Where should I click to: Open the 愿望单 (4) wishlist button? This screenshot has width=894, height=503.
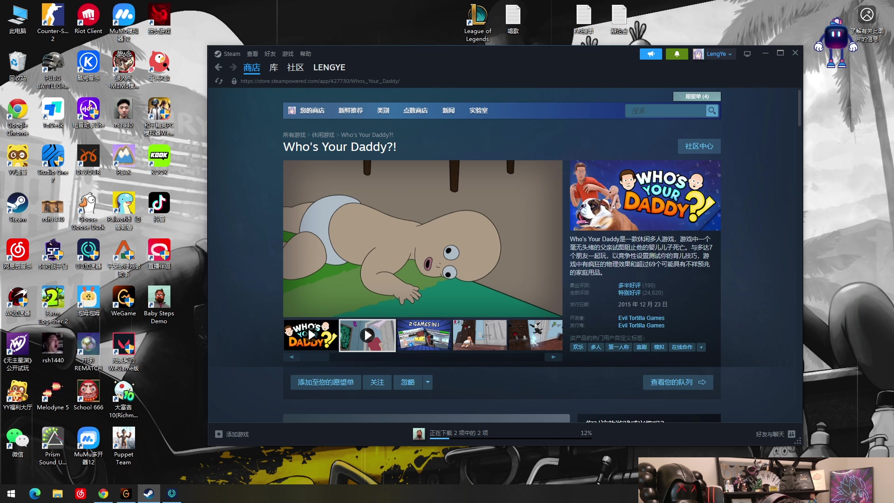(697, 96)
